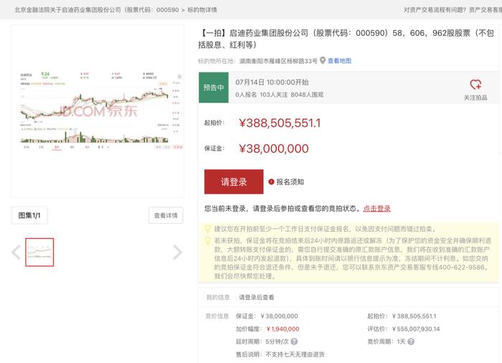The width and height of the screenshot is (502, 363).
Task: Click 不支持七天无理由退货 after-sale text
Action: click(295, 354)
